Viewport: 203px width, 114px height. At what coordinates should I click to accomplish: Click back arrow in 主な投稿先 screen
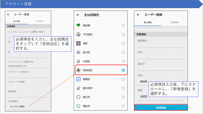78,15
